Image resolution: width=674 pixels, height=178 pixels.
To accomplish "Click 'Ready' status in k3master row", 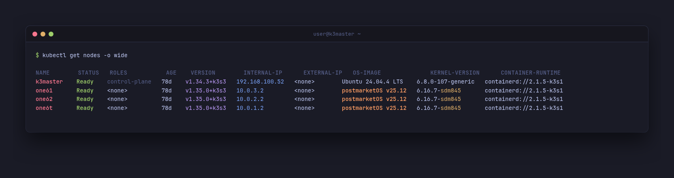I will click(85, 82).
